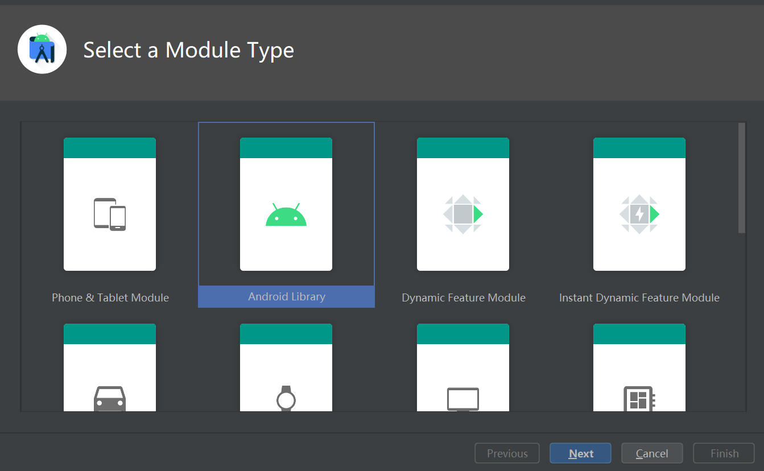
Task: Click the module list vertical scrollbar
Action: pos(742,177)
